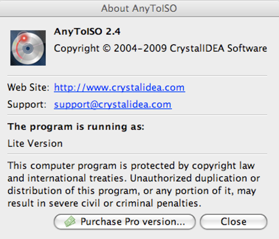Click the green money icon on Purchase button
The image size is (279, 239).
[x=70, y=221]
